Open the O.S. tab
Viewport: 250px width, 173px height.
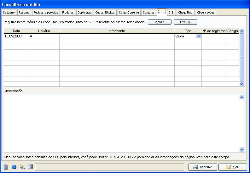coord(171,12)
